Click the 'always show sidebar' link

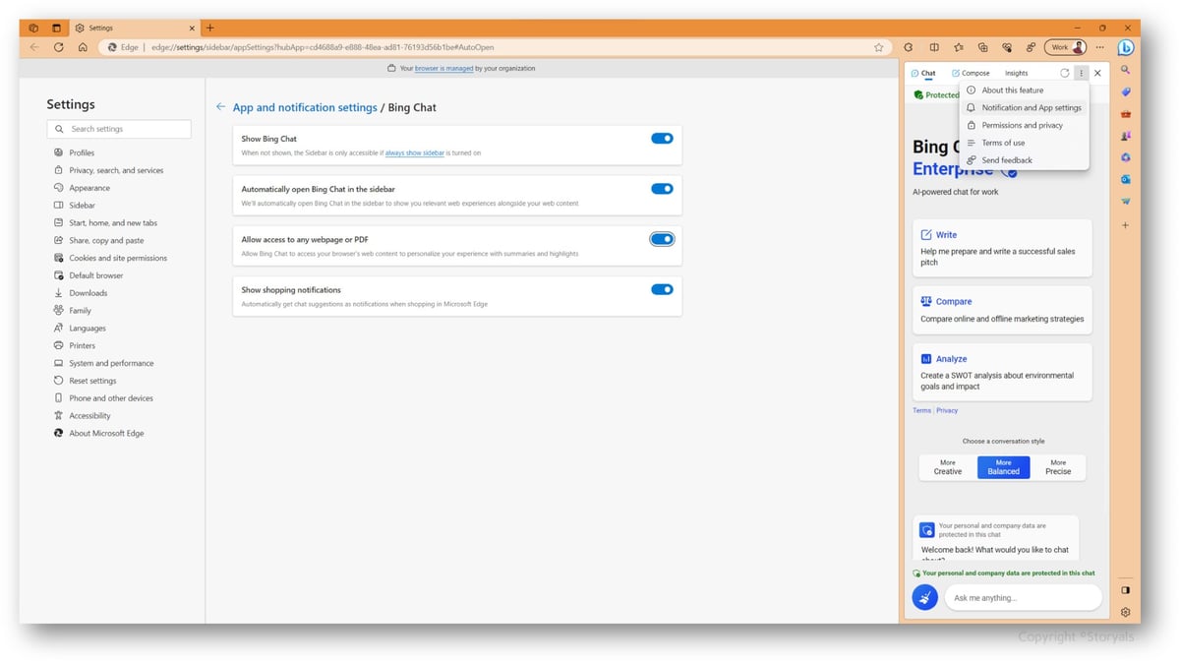tap(414, 152)
